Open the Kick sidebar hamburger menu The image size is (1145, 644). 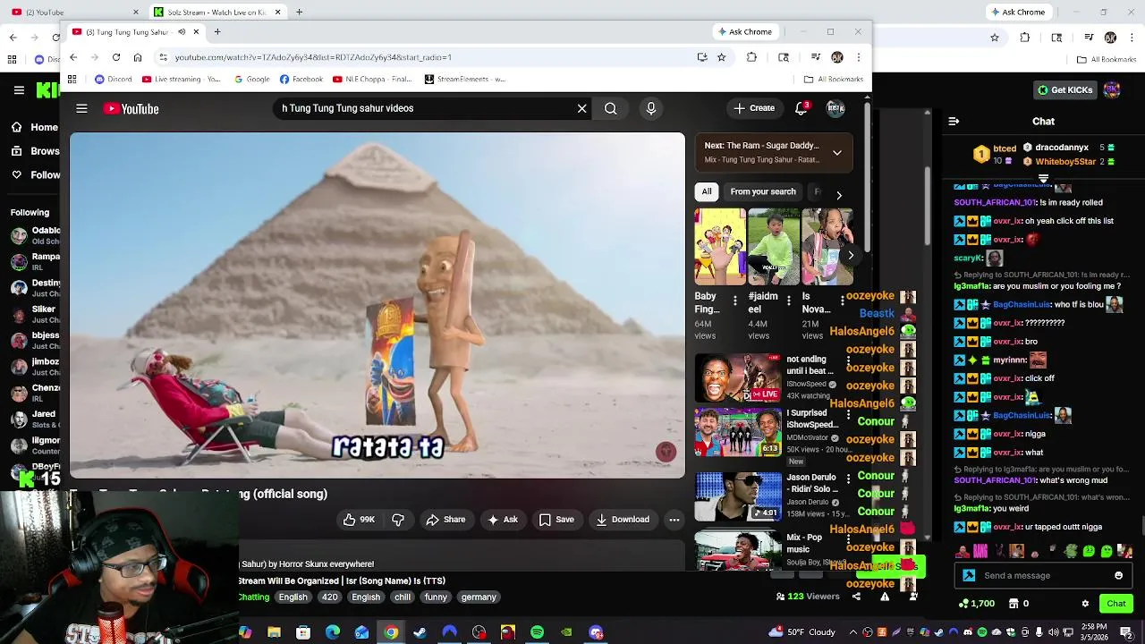click(x=19, y=90)
